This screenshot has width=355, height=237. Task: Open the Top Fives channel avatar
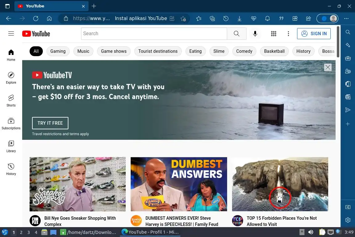pos(238,221)
